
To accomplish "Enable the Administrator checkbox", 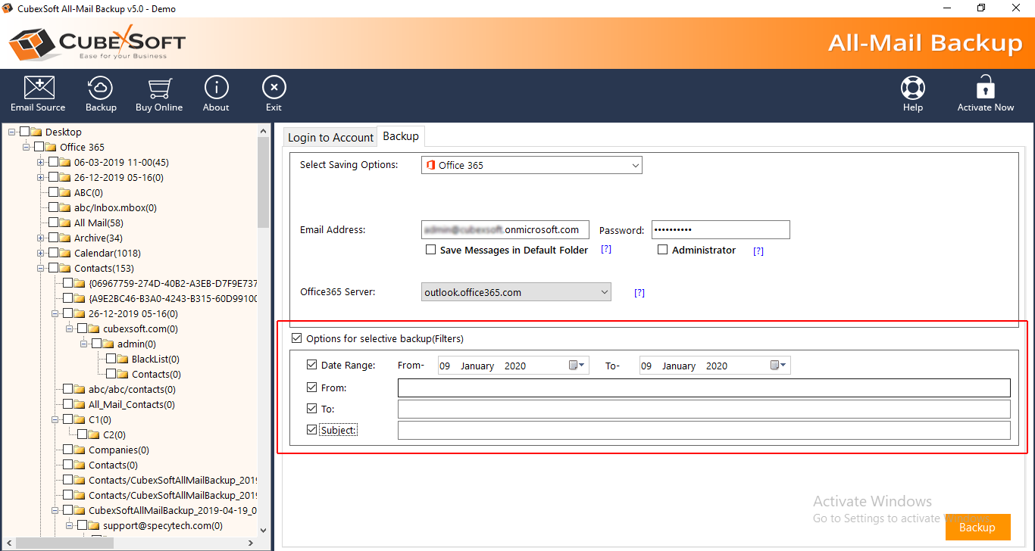I will [x=663, y=250].
